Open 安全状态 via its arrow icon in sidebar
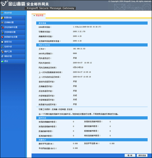The width and height of the screenshot is (152, 158). [x=2, y=13]
